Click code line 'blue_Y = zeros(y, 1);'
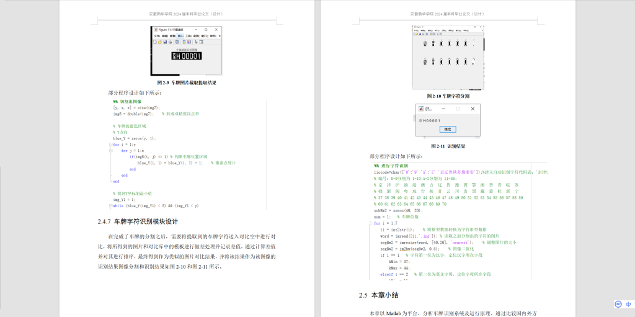 pos(135,138)
